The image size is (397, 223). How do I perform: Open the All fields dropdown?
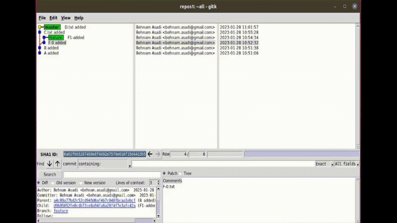point(358,164)
